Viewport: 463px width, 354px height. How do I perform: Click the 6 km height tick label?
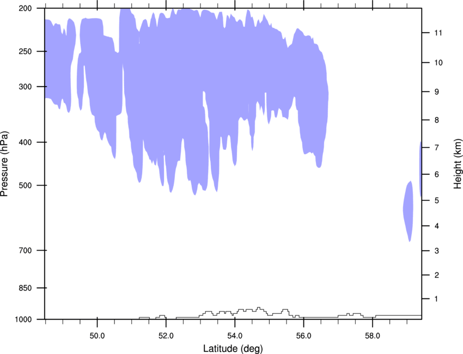coord(437,174)
